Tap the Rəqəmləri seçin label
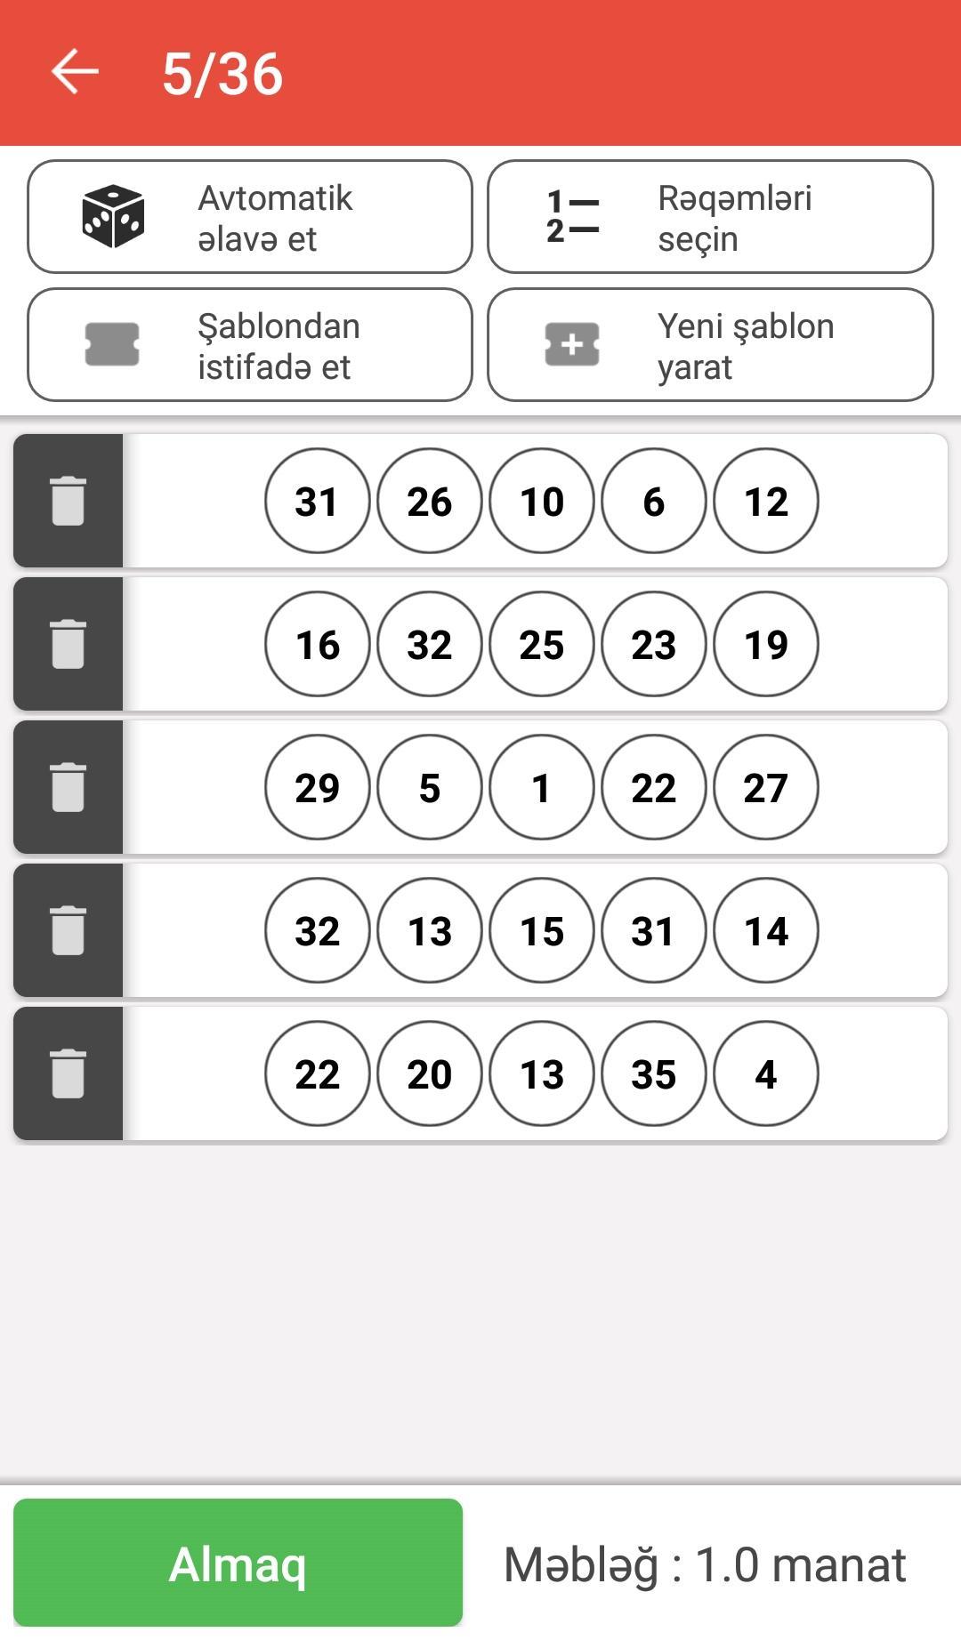 click(734, 218)
